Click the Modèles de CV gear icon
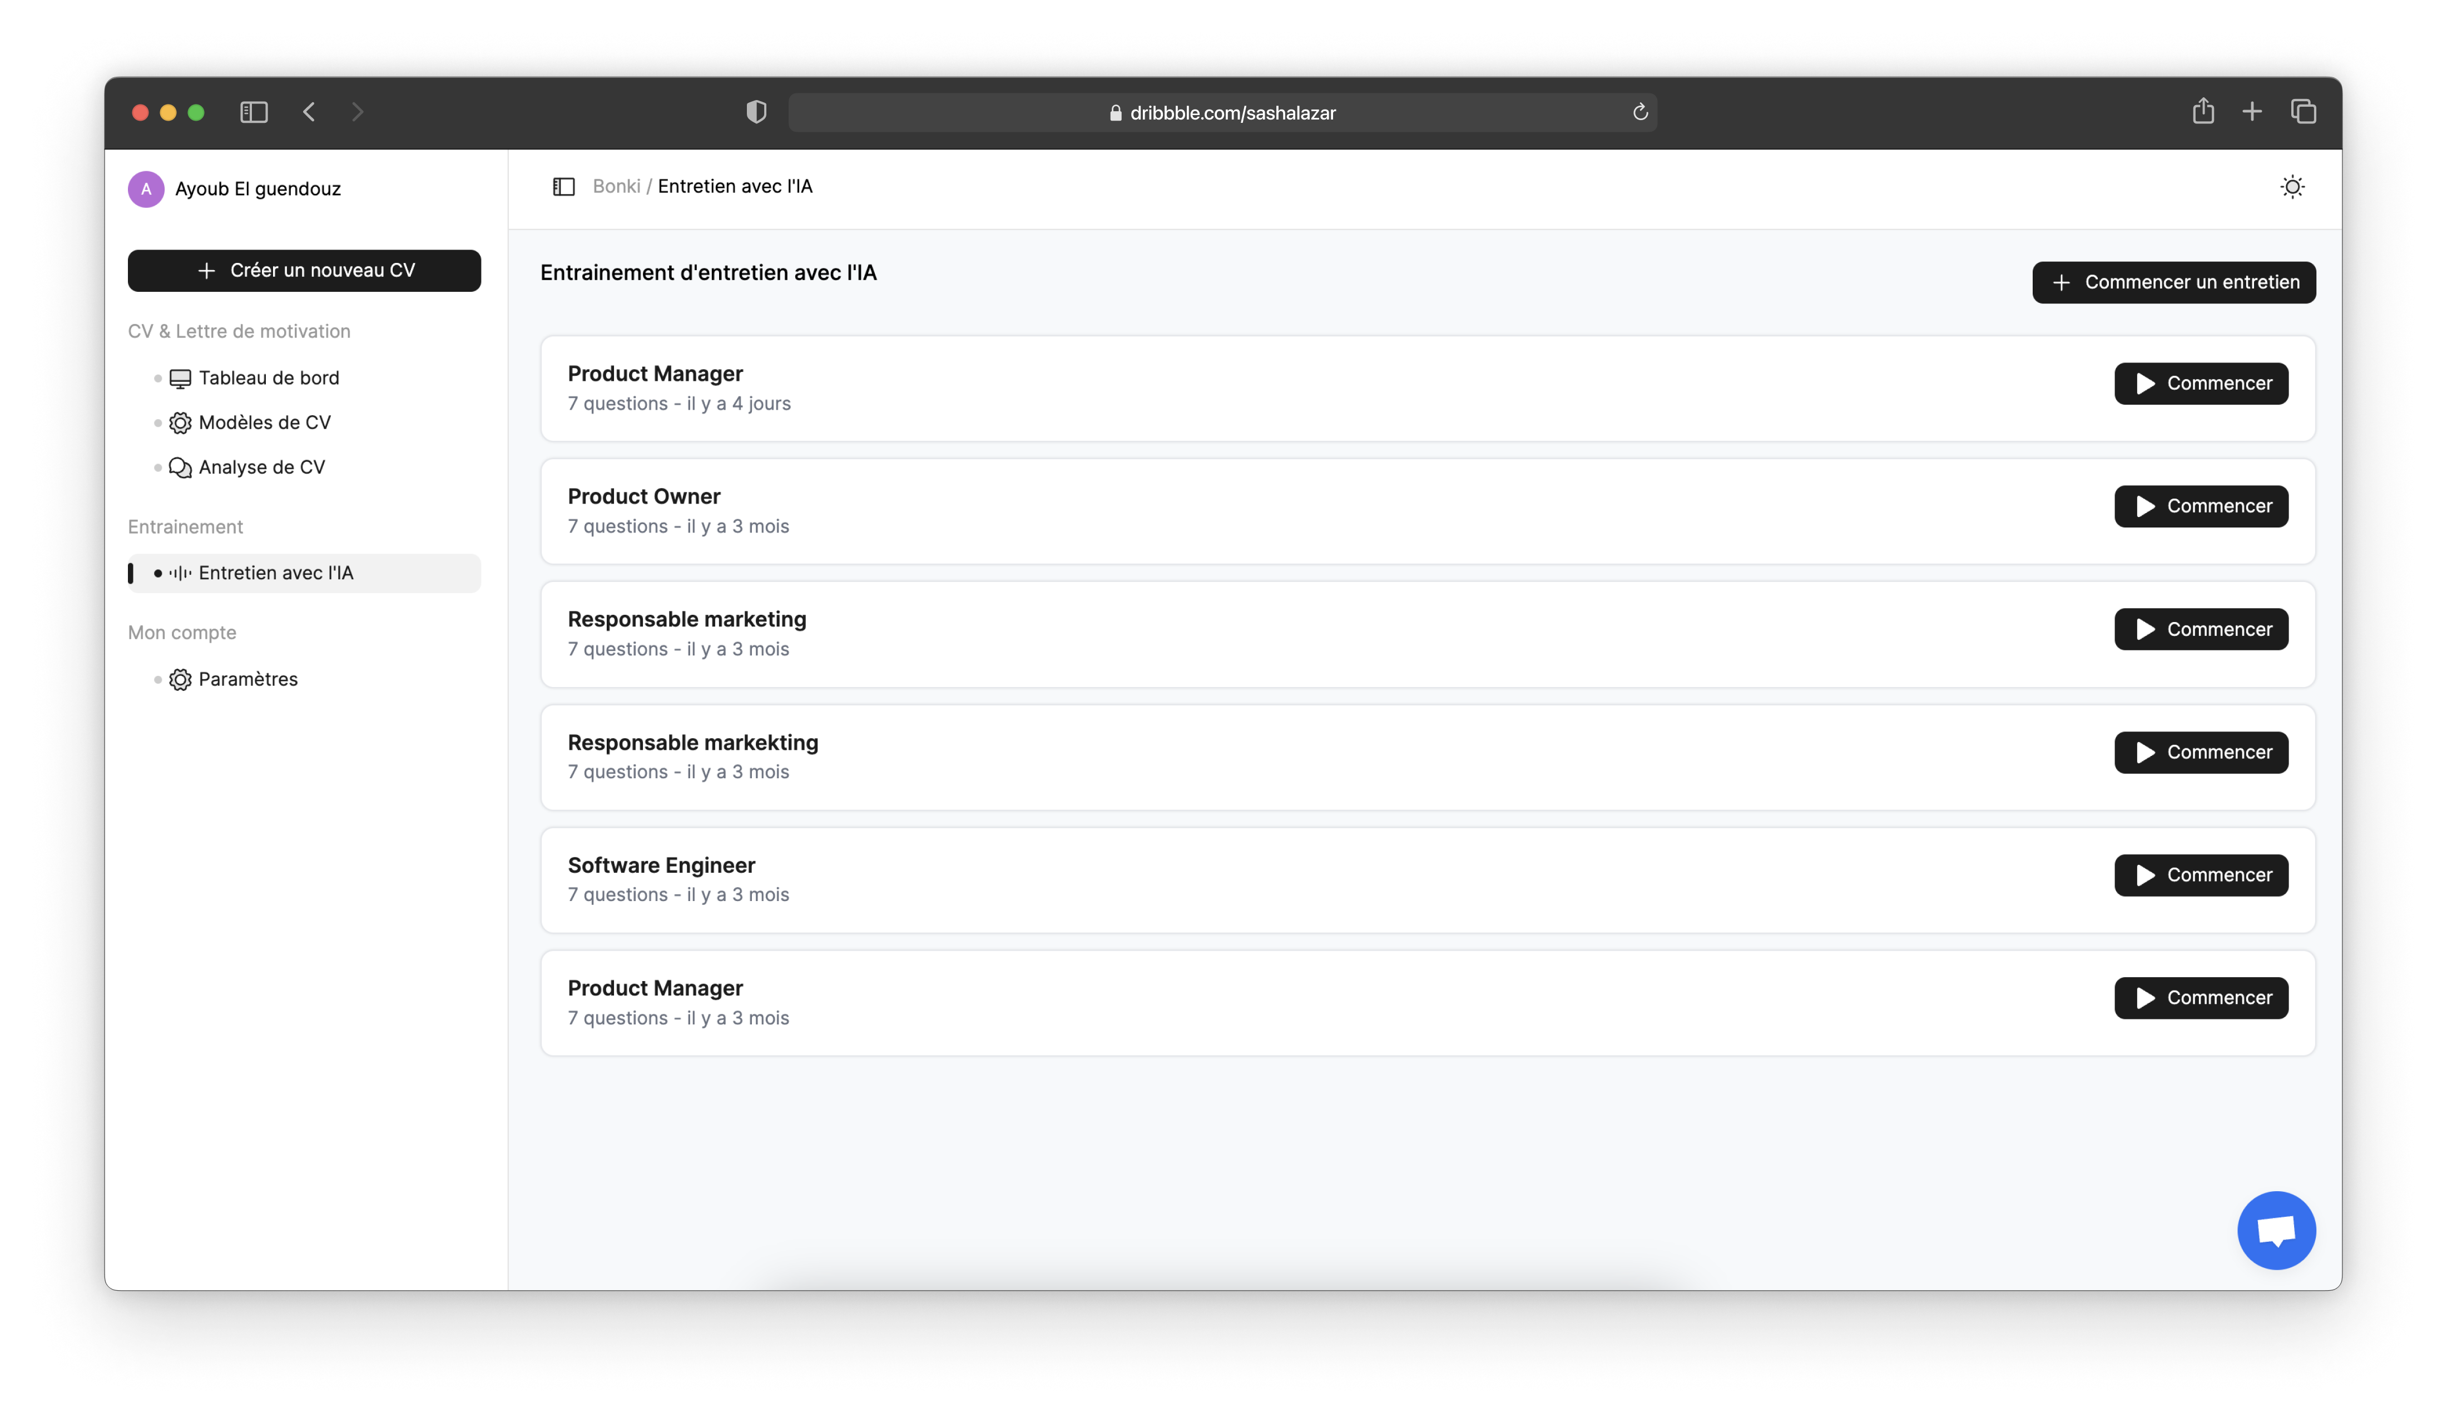The image size is (2447, 1423). coord(181,423)
